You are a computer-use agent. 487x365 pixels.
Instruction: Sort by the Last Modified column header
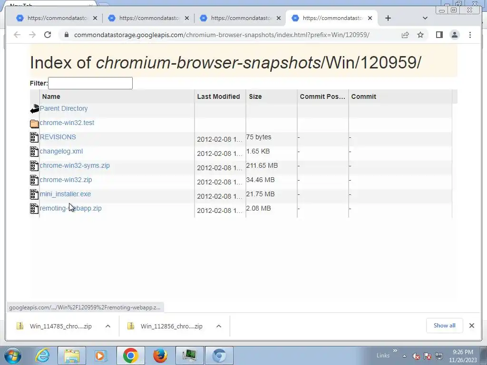pyautogui.click(x=220, y=96)
